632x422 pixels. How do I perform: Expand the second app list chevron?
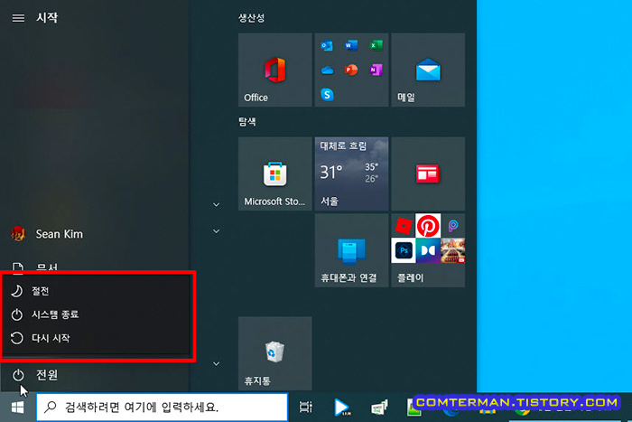[217, 231]
